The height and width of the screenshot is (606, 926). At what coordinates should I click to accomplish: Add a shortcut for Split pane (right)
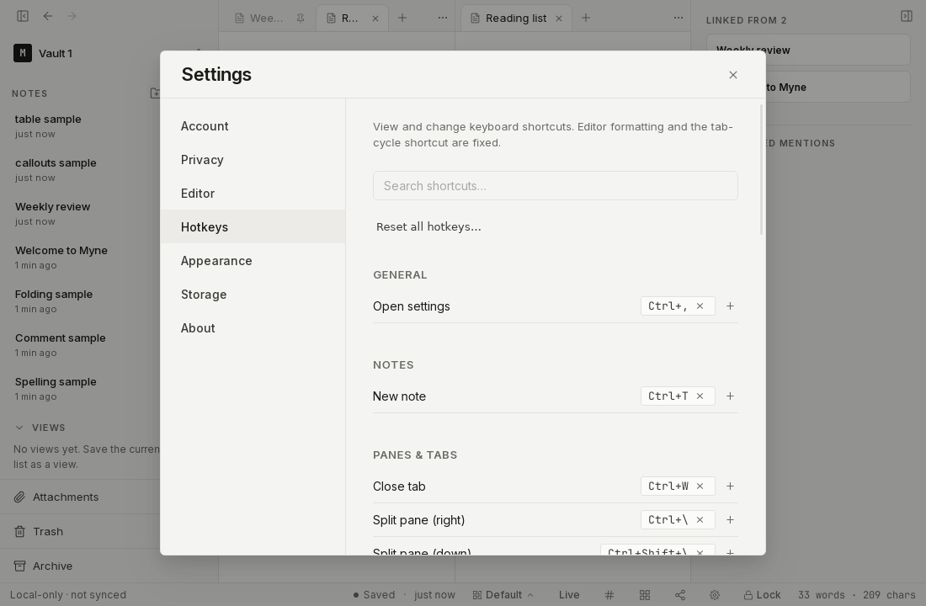tap(730, 520)
